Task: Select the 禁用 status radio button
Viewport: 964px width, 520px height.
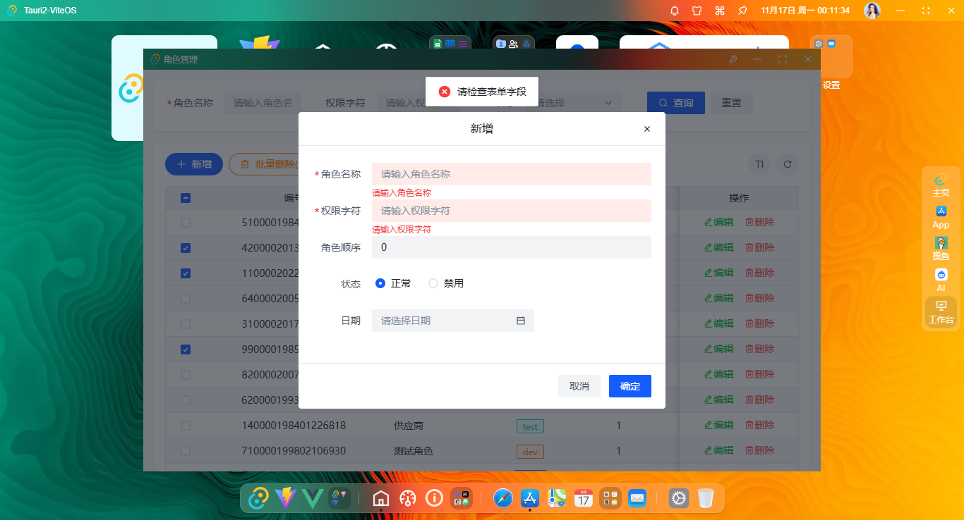Action: (432, 283)
